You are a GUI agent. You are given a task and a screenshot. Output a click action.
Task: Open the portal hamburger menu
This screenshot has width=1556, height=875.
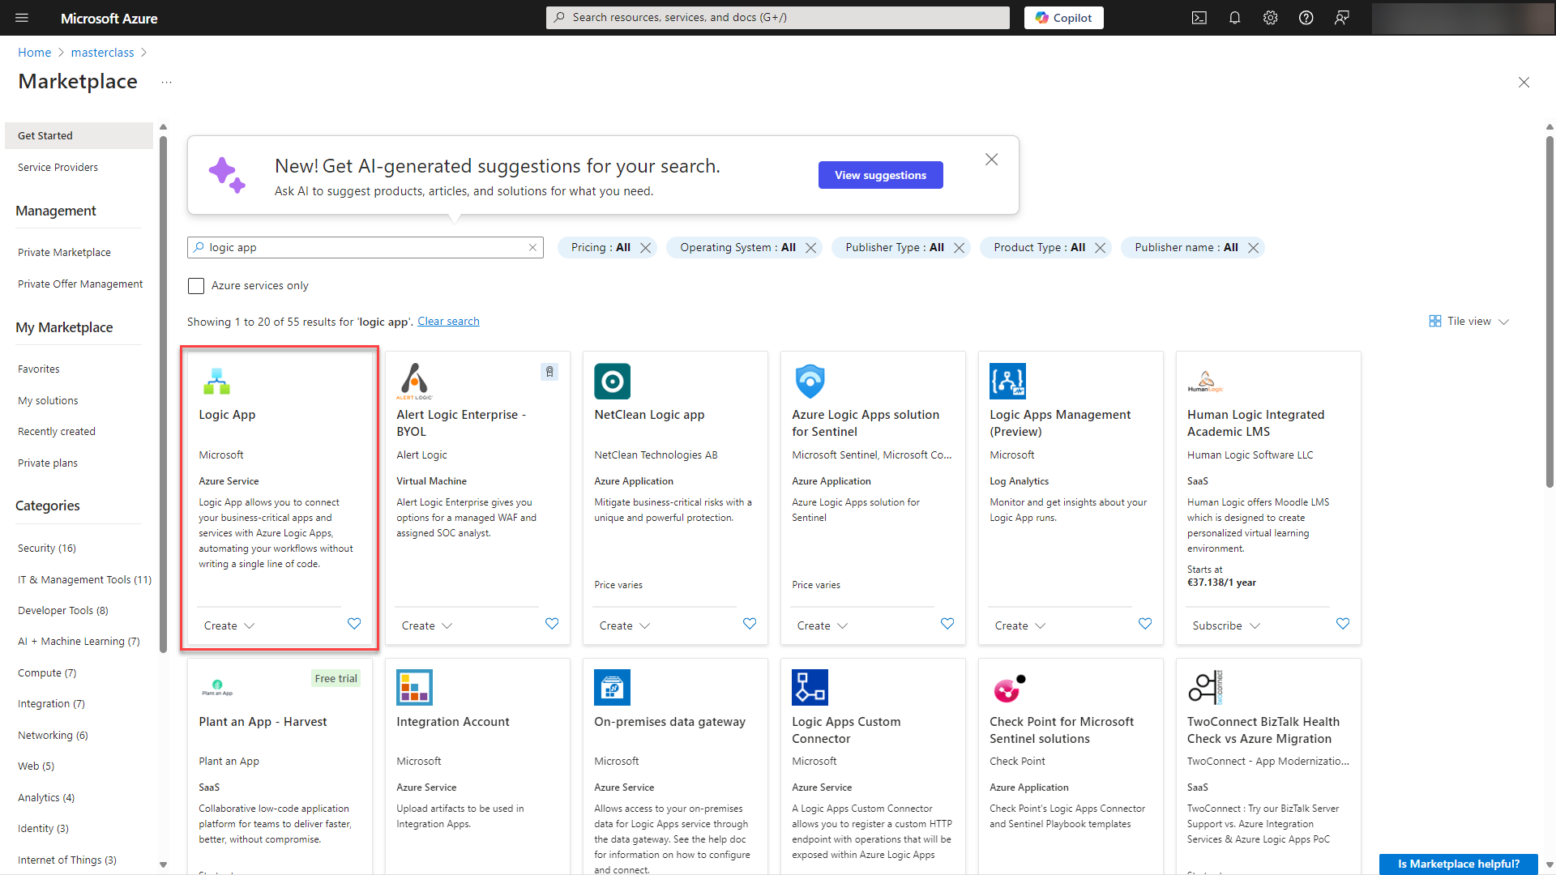pyautogui.click(x=22, y=17)
